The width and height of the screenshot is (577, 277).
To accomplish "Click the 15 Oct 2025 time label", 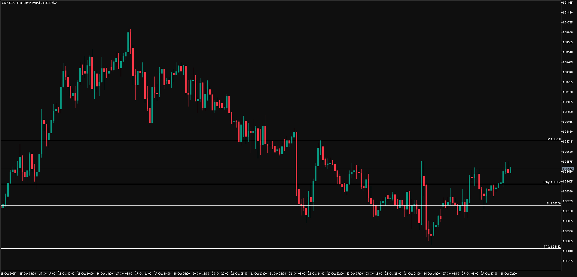I will pos(8,274).
